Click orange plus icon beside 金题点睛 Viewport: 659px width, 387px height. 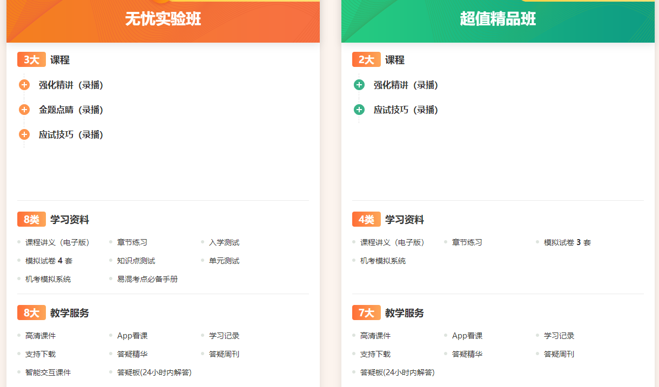click(24, 110)
